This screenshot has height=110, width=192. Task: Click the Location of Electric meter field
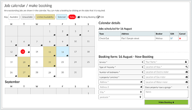166,72
